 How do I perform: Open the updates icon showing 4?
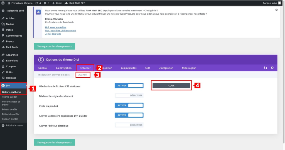tap(38, 3)
